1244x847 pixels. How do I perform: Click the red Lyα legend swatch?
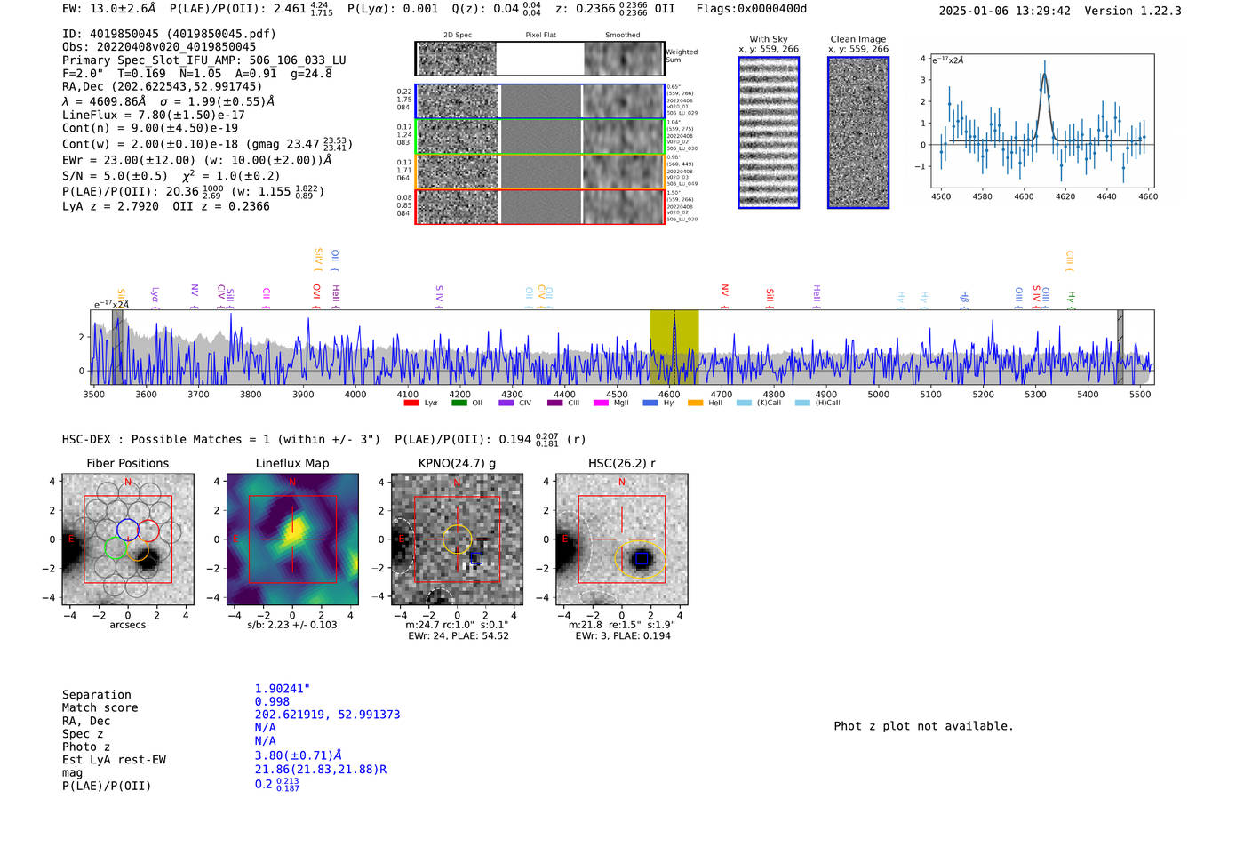pos(411,403)
